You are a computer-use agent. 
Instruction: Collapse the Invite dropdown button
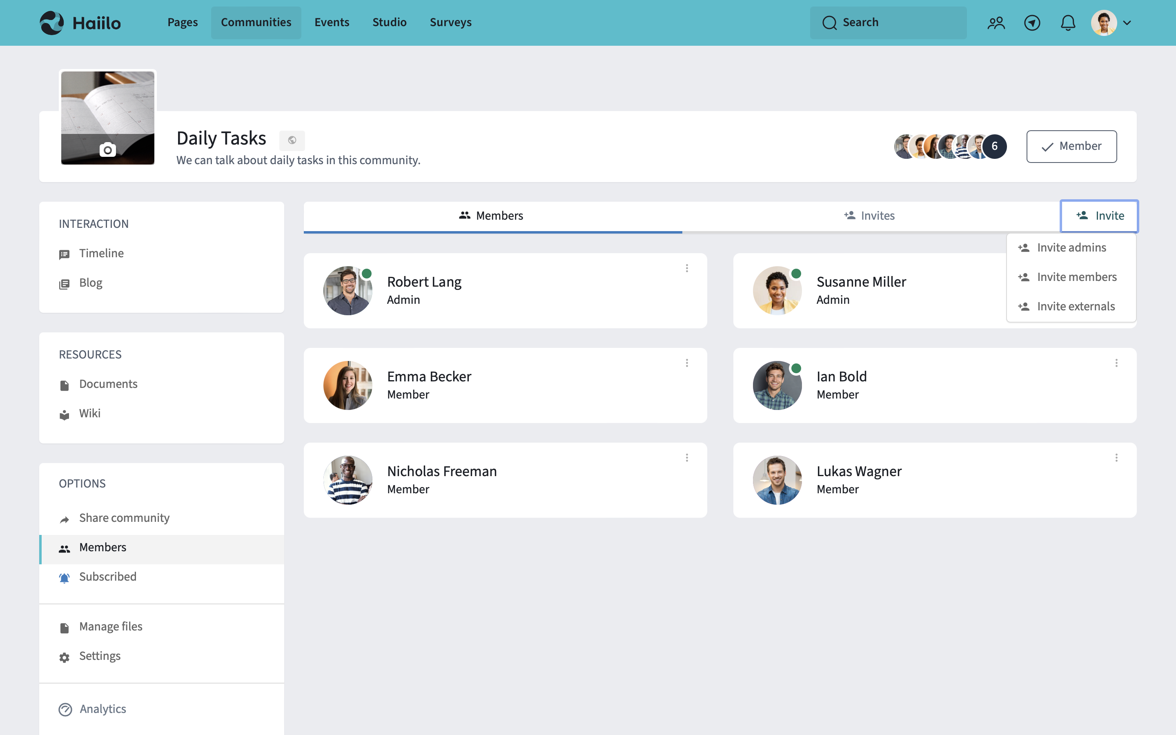click(1099, 216)
